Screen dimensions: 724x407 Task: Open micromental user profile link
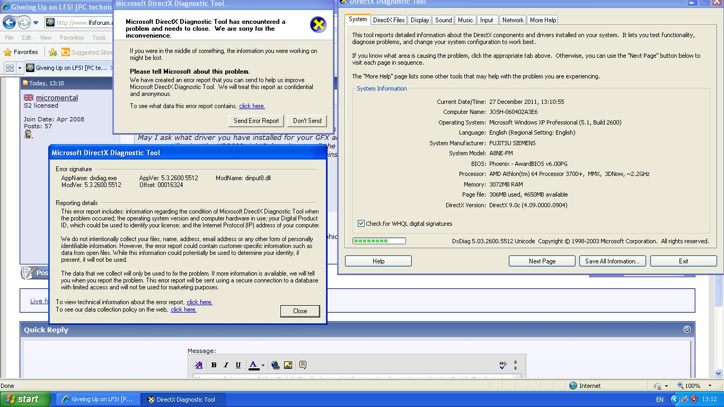[57, 98]
